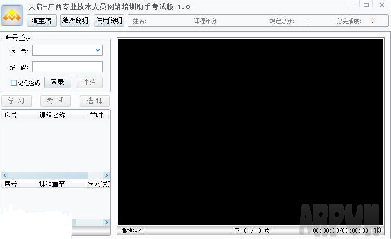Click right arrow of chapter list scrollbar
This screenshot has height=239, width=391.
pos(107,222)
